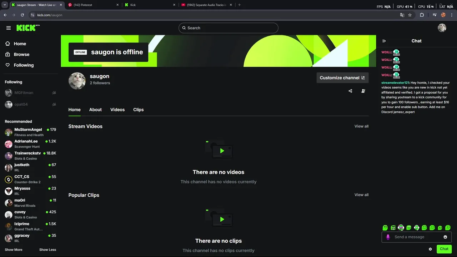Insert the first green blob emote
Viewport: 457px width, 257px height.
pos(385,227)
